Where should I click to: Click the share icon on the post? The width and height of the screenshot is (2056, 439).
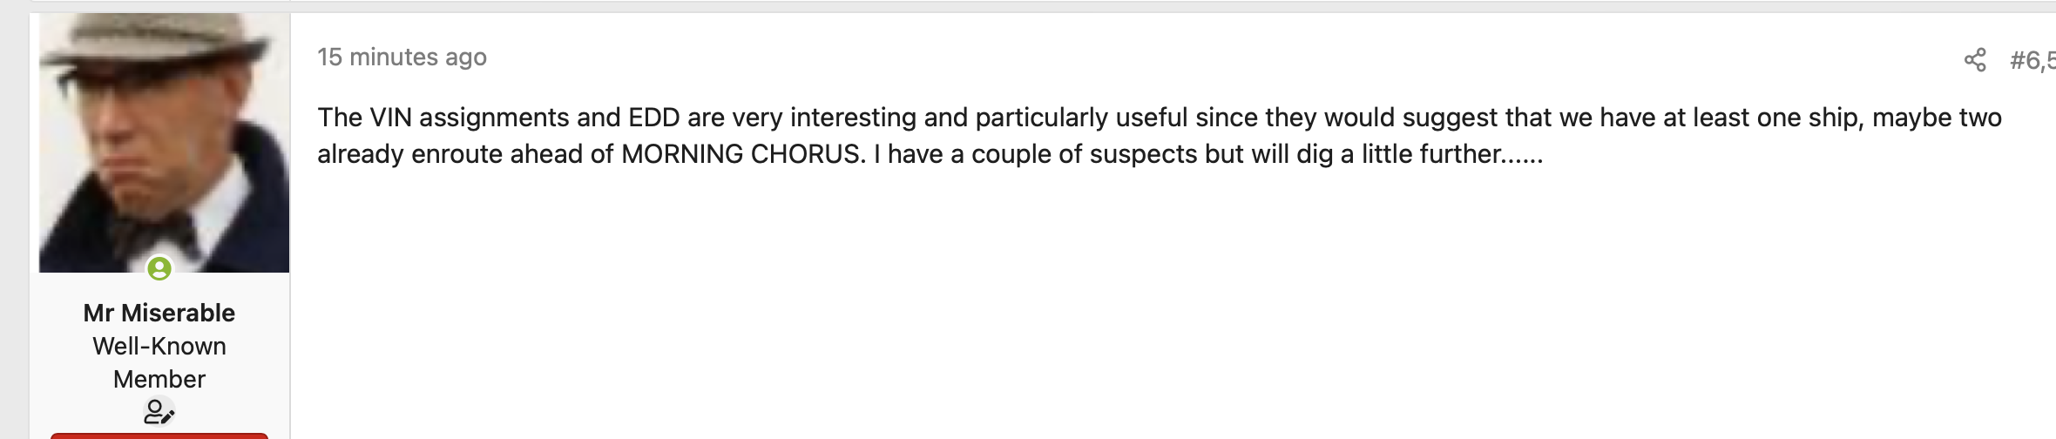[x=1975, y=60]
